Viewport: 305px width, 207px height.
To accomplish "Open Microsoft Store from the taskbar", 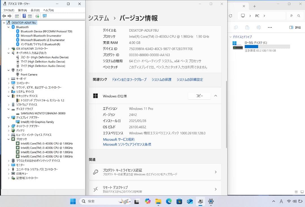I will click(179, 201).
